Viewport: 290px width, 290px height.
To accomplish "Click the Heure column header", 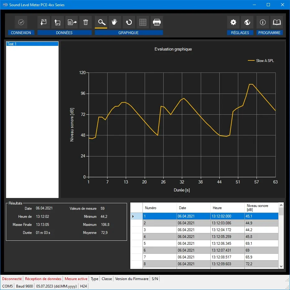I will point(227,208).
